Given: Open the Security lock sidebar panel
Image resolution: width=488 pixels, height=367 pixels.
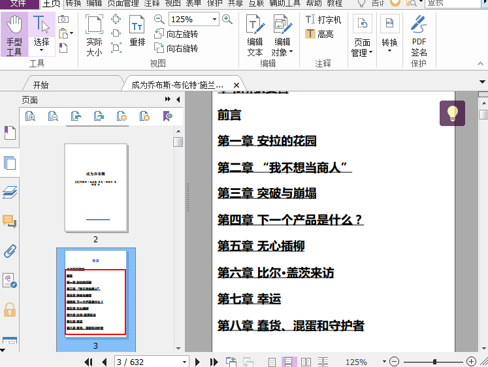Looking at the screenshot, I should tap(10, 310).
